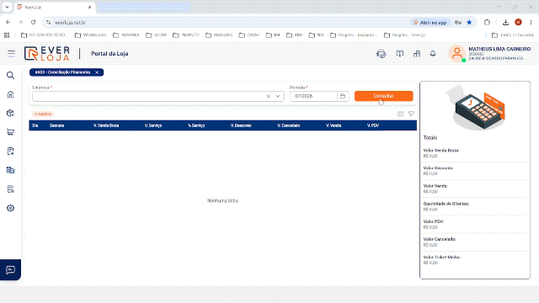The image size is (539, 303).
Task: Go back in browser history
Action: coord(8,23)
